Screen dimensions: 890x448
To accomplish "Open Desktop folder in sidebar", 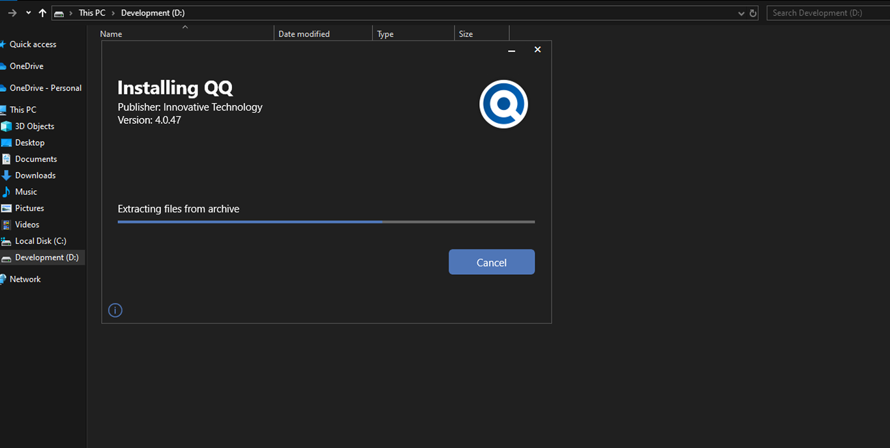I will (30, 143).
